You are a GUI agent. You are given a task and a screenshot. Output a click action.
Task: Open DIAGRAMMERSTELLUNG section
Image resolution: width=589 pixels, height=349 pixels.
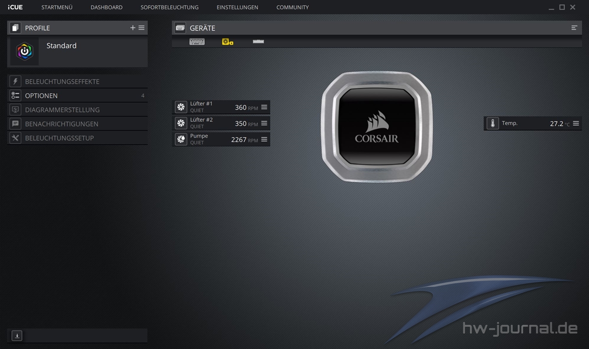78,110
